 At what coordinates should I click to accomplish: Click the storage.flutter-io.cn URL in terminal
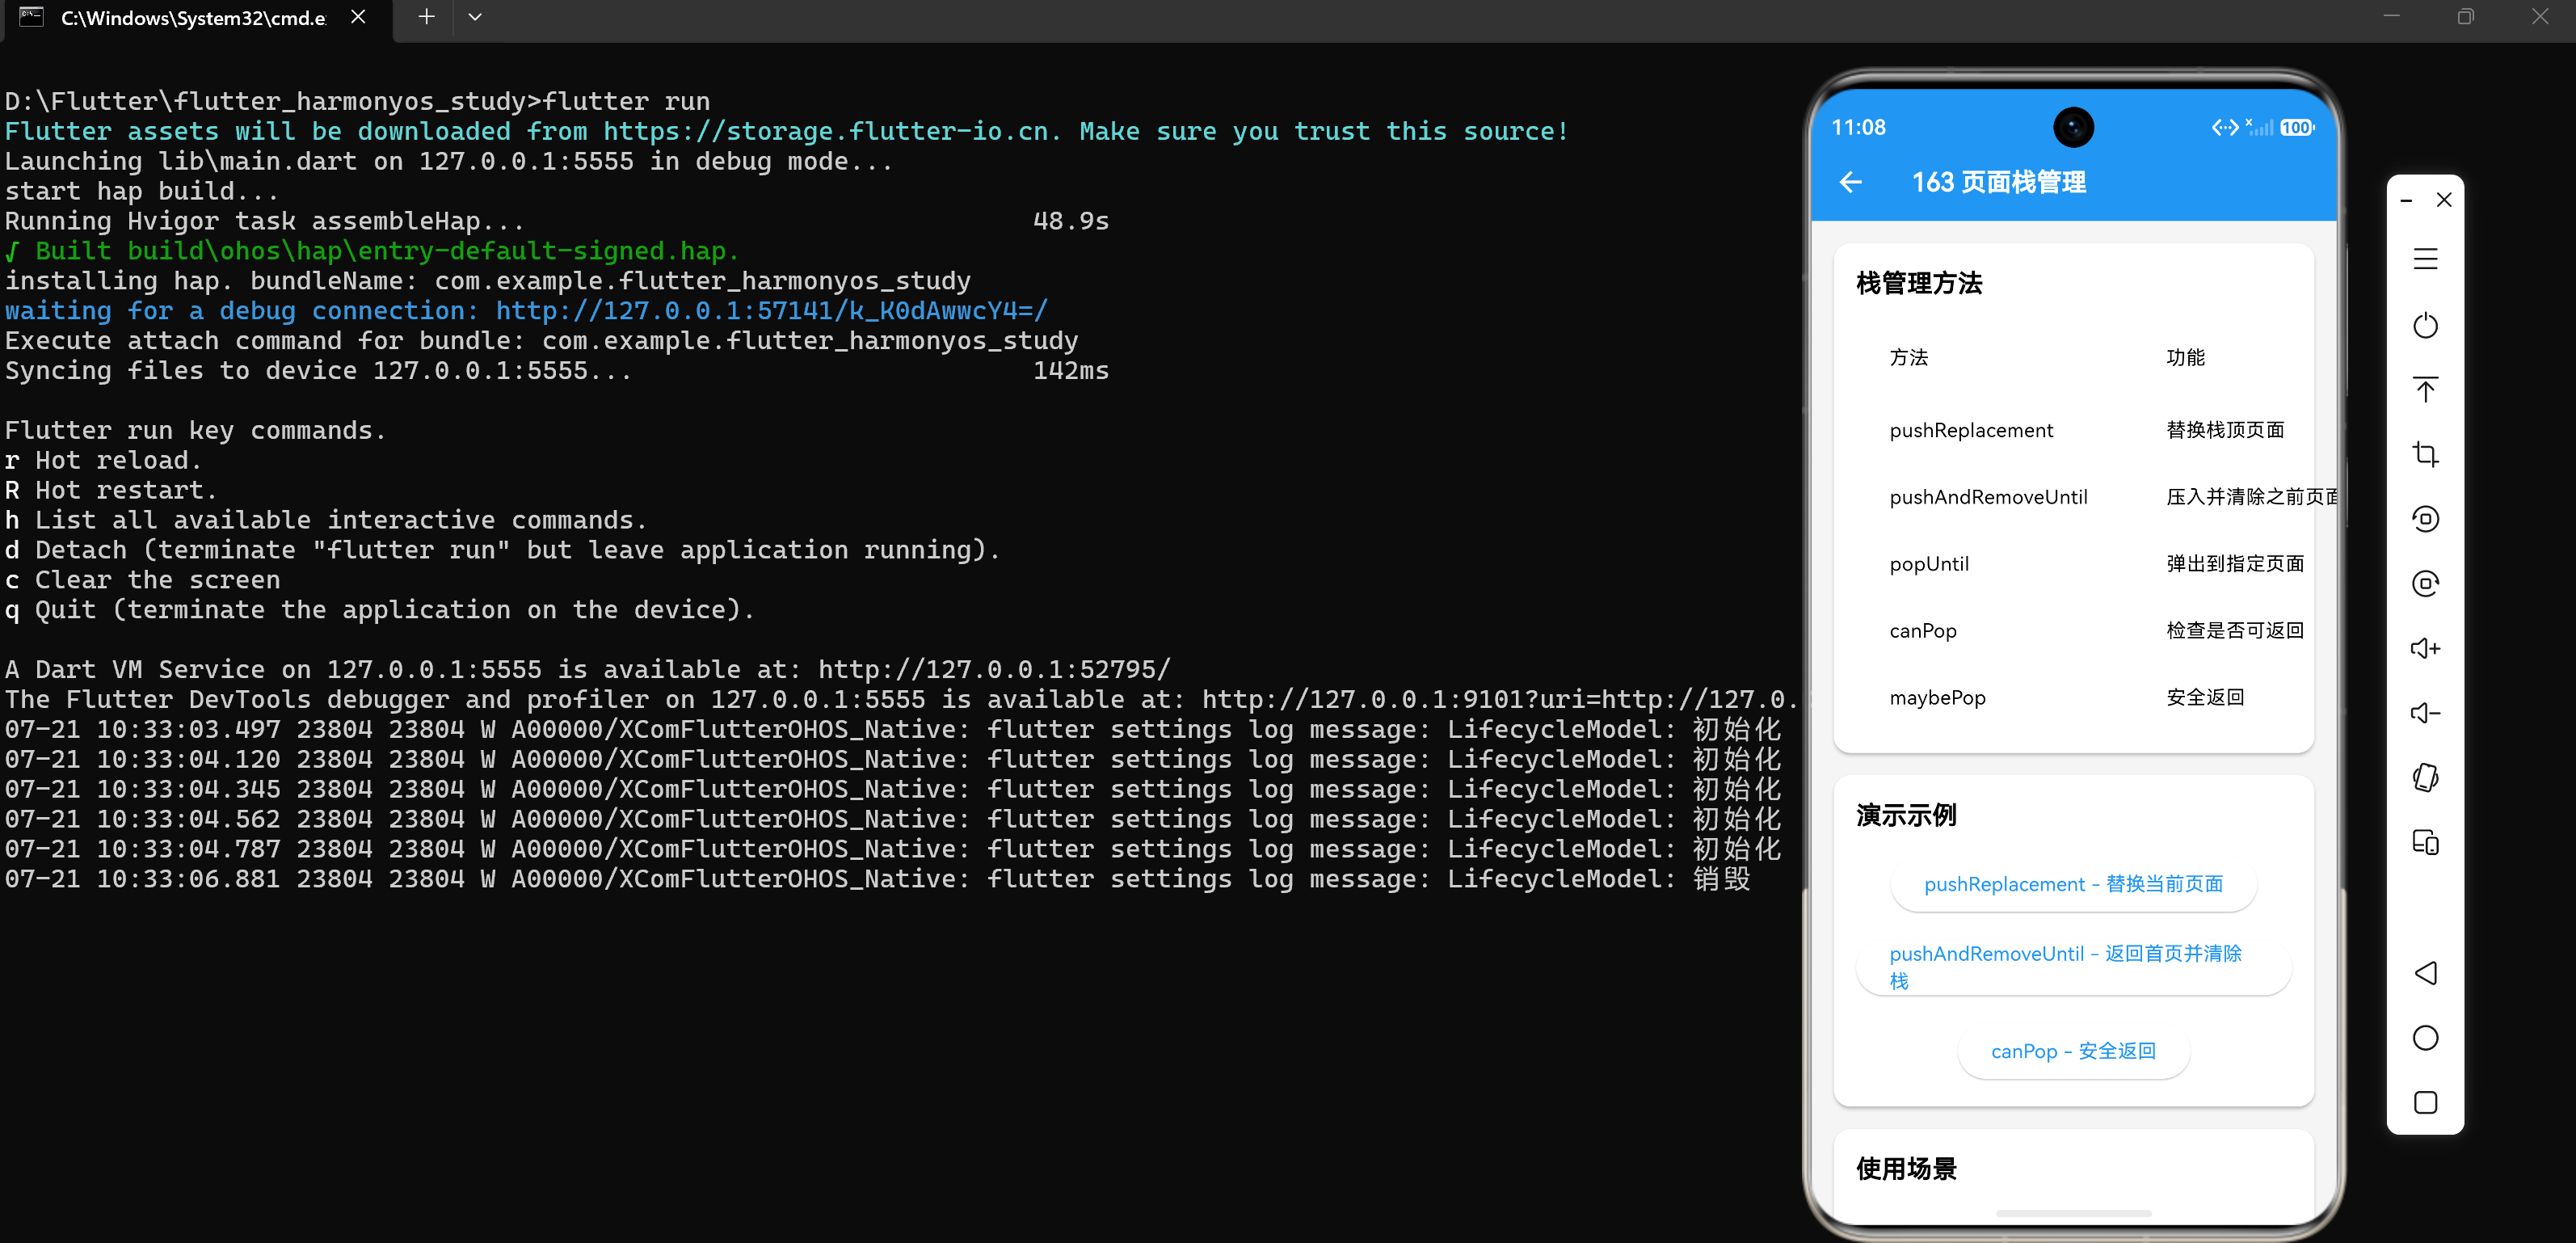click(830, 131)
